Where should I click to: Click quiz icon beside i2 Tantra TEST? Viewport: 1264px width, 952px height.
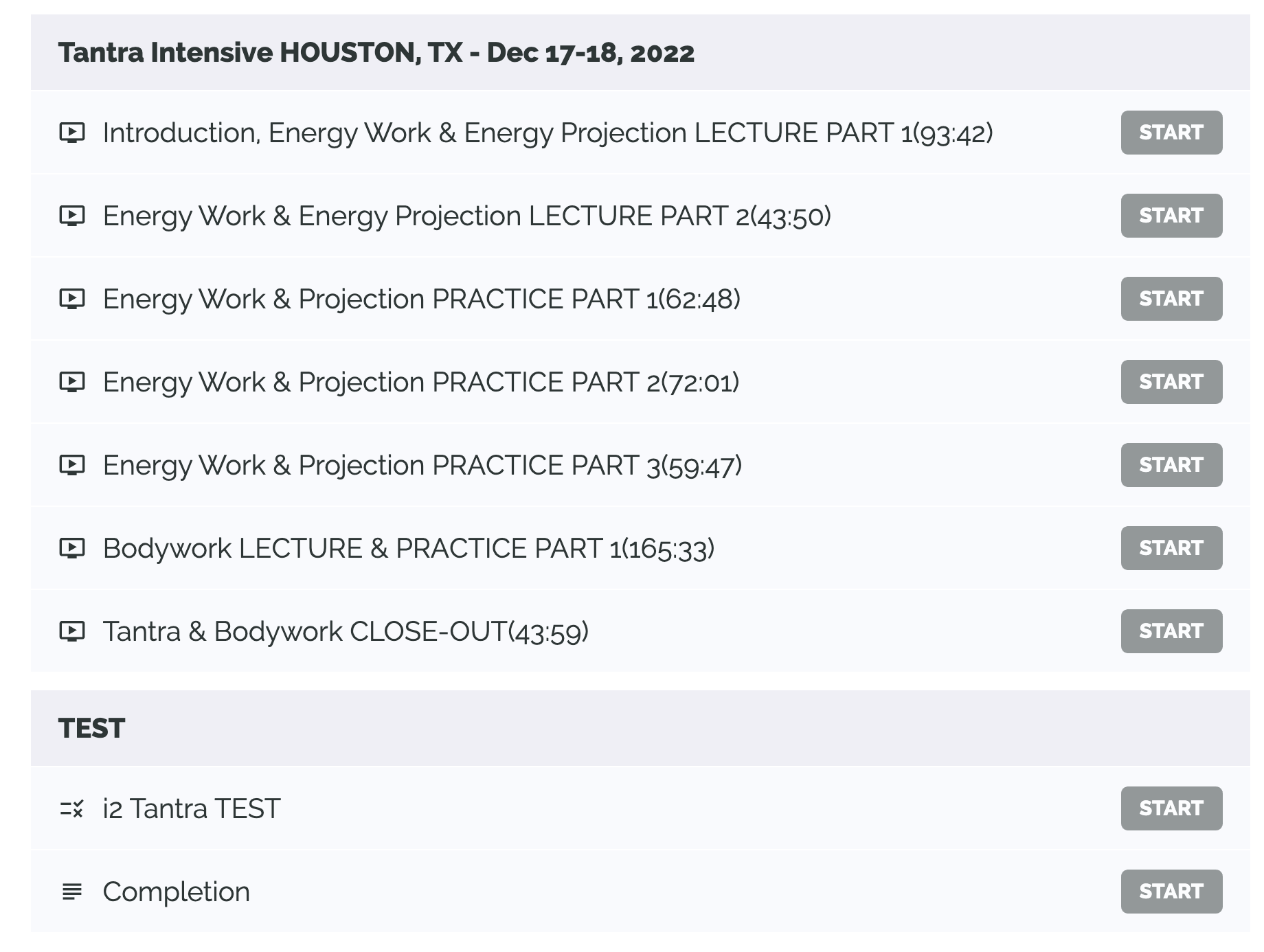point(72,809)
